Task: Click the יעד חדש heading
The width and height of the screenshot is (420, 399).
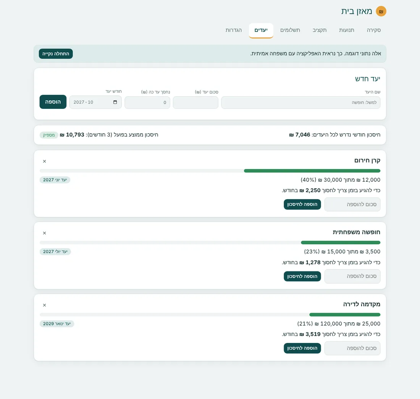Action: tap(367, 79)
